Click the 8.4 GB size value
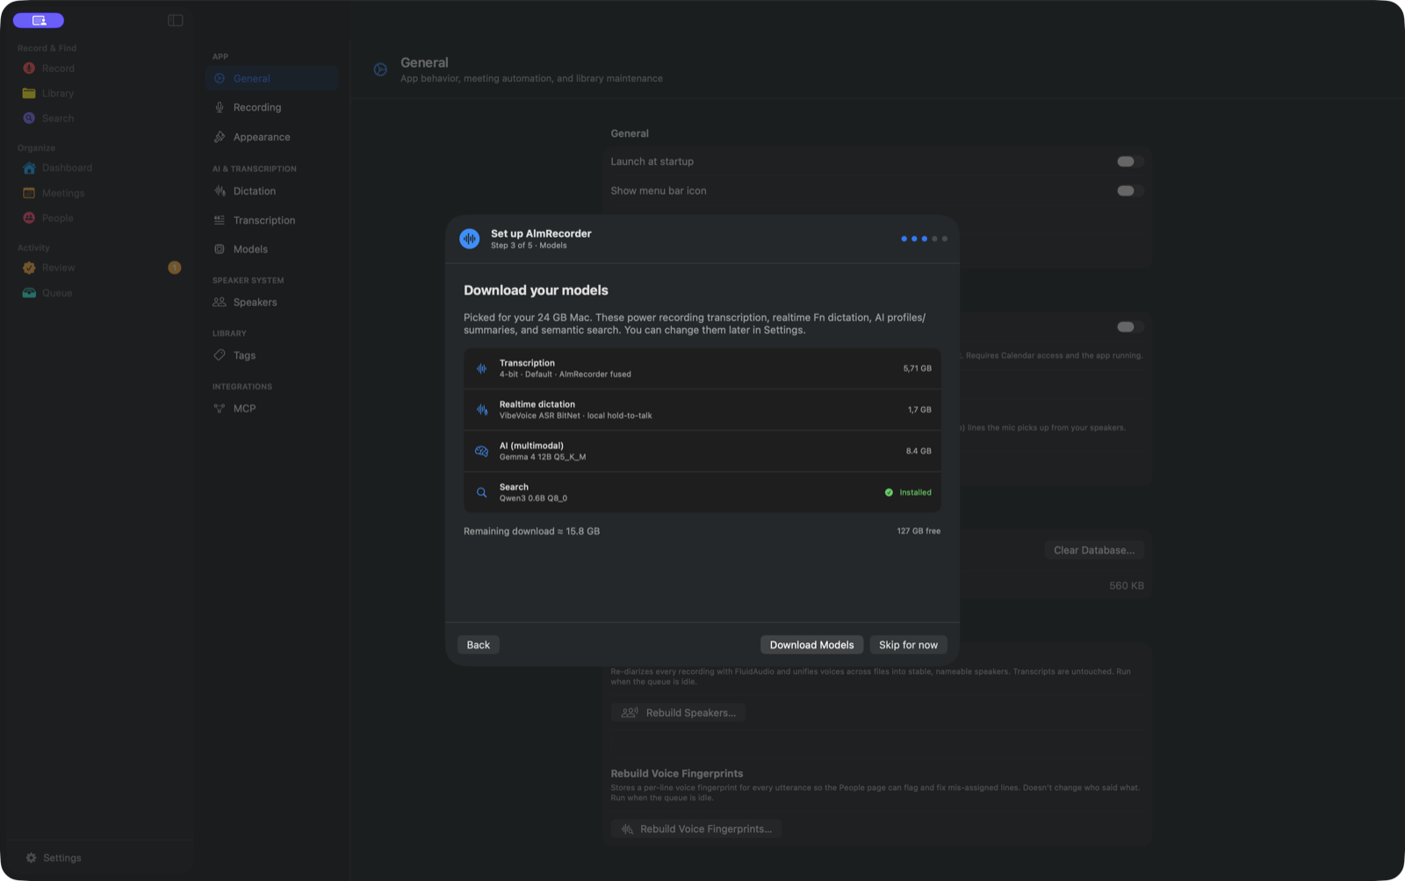1405x881 pixels. tap(919, 451)
